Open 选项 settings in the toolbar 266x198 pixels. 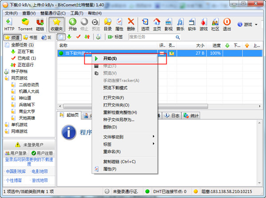(145, 23)
